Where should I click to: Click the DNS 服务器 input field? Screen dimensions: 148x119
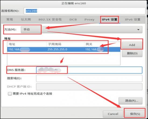click(89, 70)
